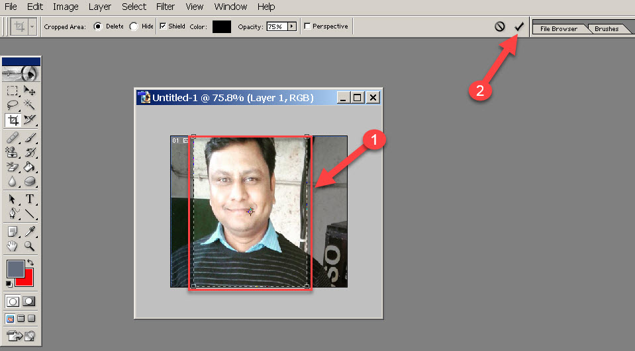This screenshot has width=635, height=351.
Task: Select the History Brush tool
Action: click(29, 153)
